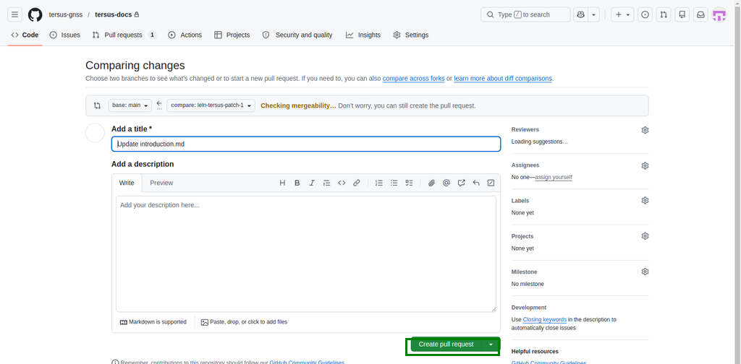Apply italic formatting toolbar icon
This screenshot has height=364, width=741.
[x=312, y=183]
